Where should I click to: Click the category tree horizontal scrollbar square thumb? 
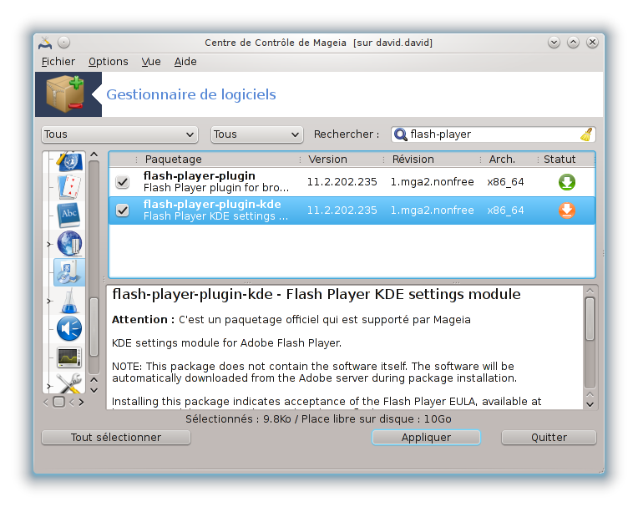click(x=59, y=402)
